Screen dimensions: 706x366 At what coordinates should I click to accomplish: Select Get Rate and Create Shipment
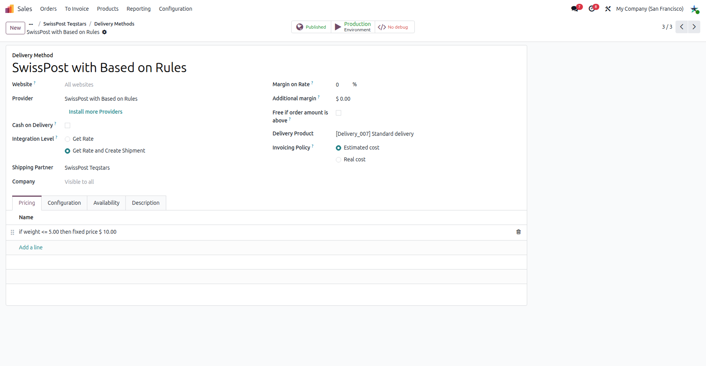click(x=68, y=151)
